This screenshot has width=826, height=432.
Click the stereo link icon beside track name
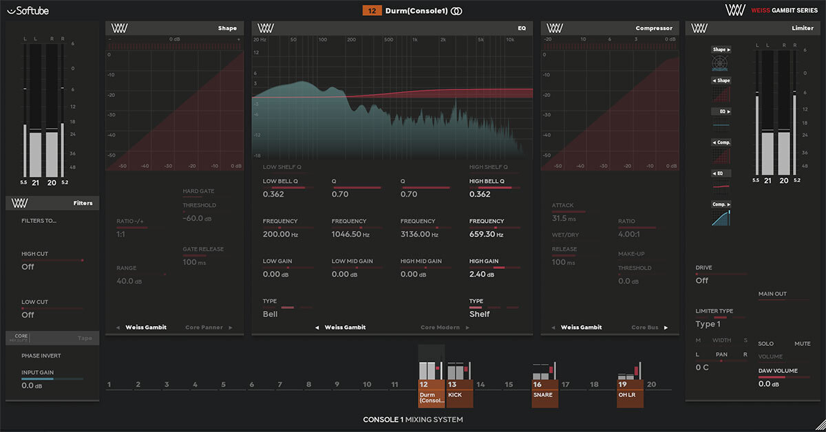pyautogui.click(x=457, y=11)
